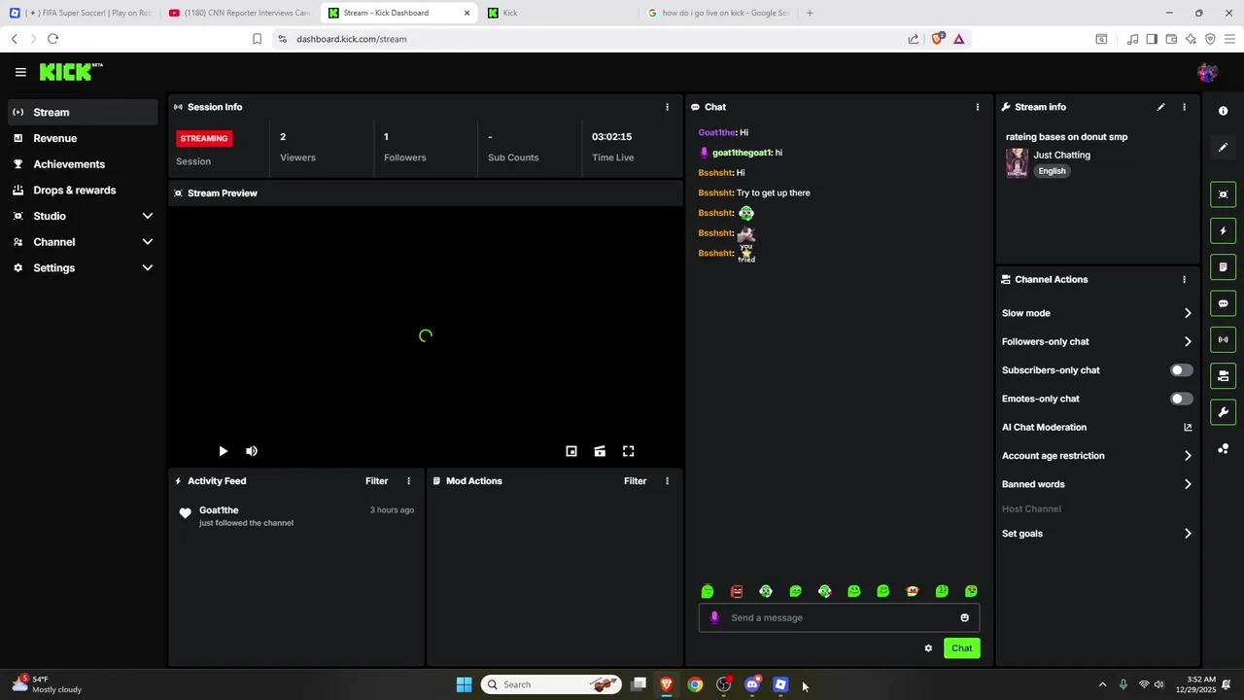Toggle the chat bubble widget icon in sidebar
This screenshot has width=1244, height=700.
pos(1223,303)
